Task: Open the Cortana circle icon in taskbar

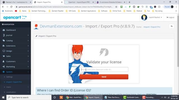Action: (55, 97)
